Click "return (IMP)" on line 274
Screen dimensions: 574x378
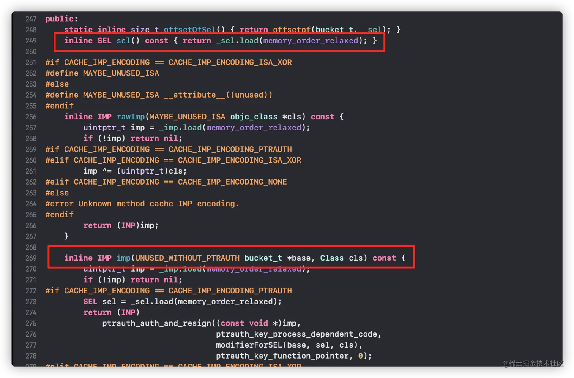(x=112, y=312)
